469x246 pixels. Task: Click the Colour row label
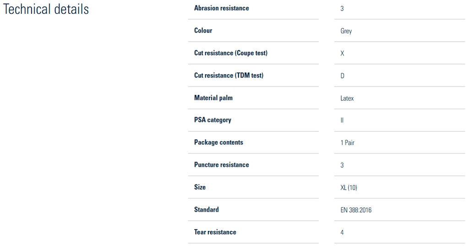pyautogui.click(x=203, y=31)
